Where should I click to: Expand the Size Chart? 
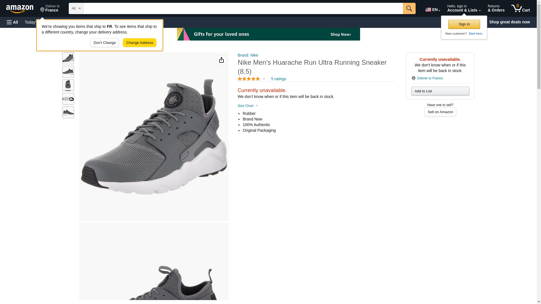[x=248, y=106]
